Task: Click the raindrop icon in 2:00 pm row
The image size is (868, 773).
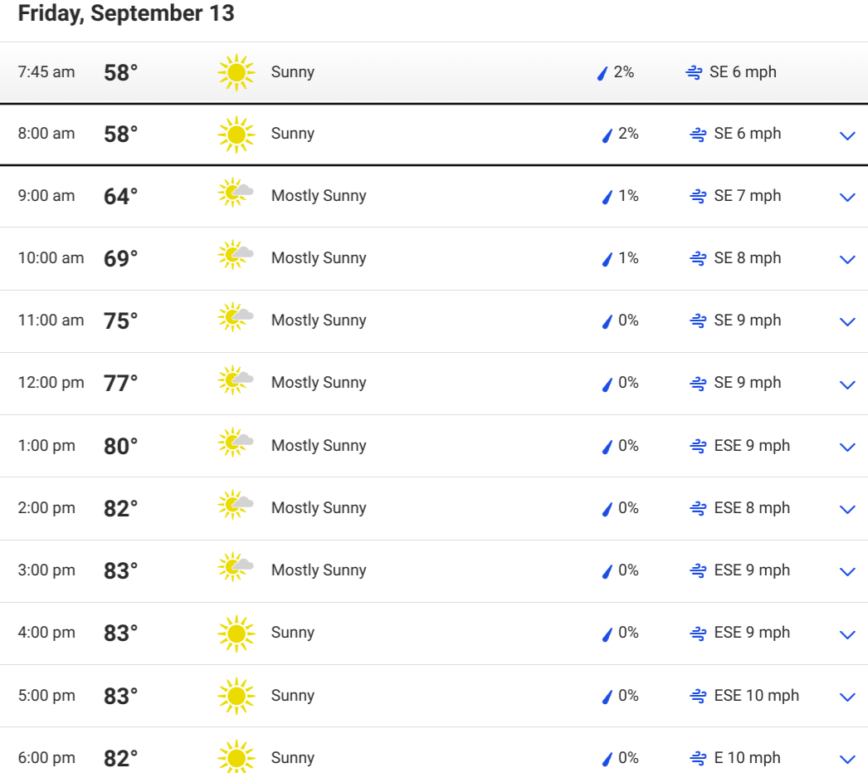Action: point(607,509)
